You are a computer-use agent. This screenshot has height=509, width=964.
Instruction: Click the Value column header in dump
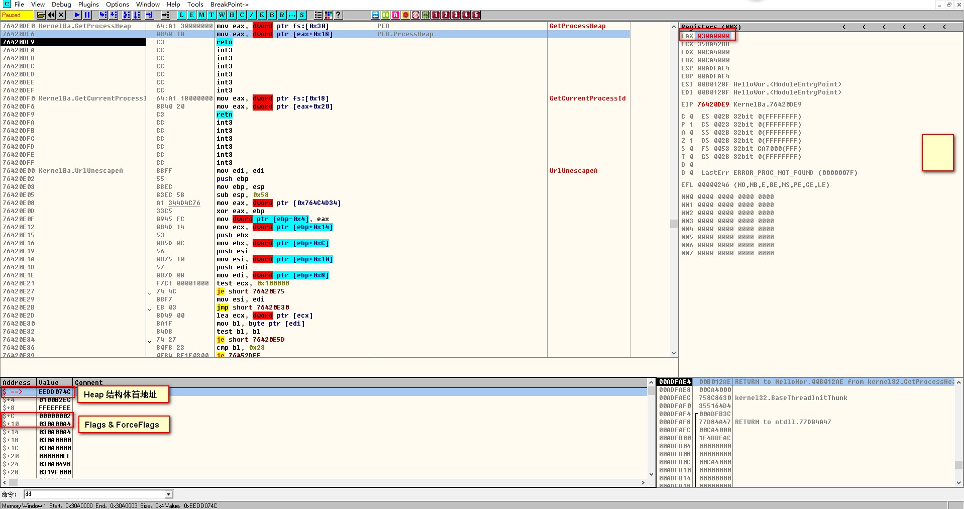point(55,383)
